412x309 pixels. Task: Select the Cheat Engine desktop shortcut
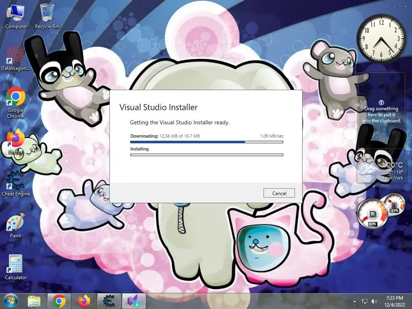pyautogui.click(x=16, y=184)
